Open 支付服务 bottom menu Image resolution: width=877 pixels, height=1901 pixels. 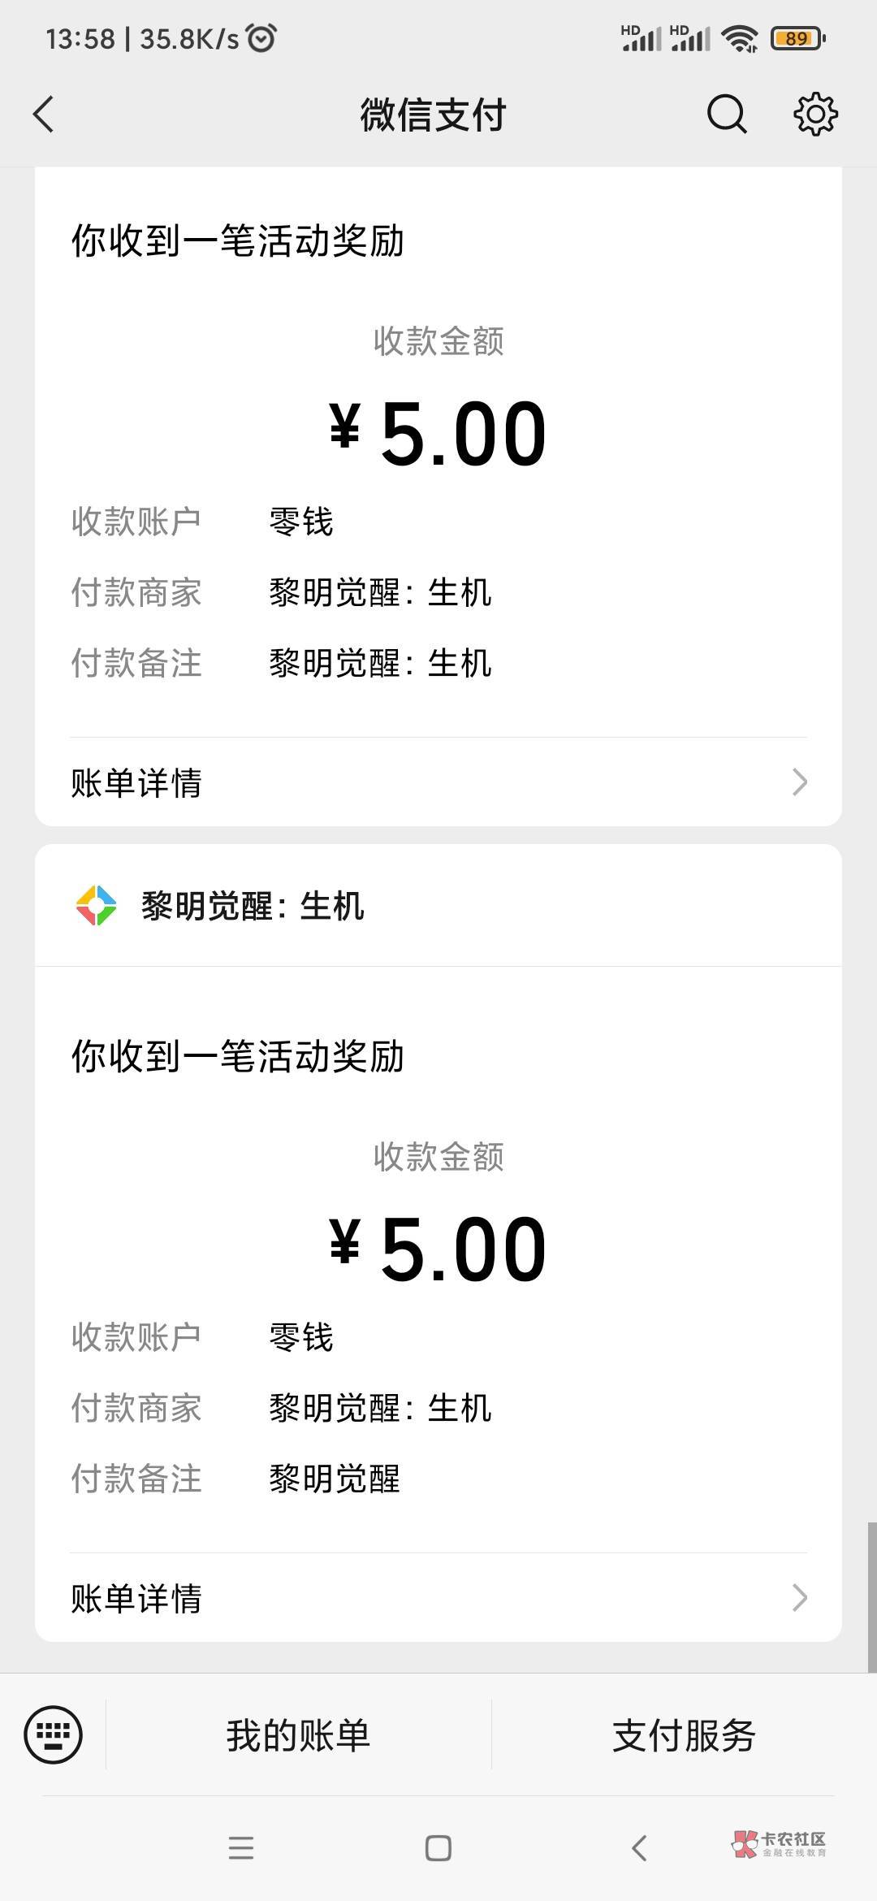(684, 1736)
